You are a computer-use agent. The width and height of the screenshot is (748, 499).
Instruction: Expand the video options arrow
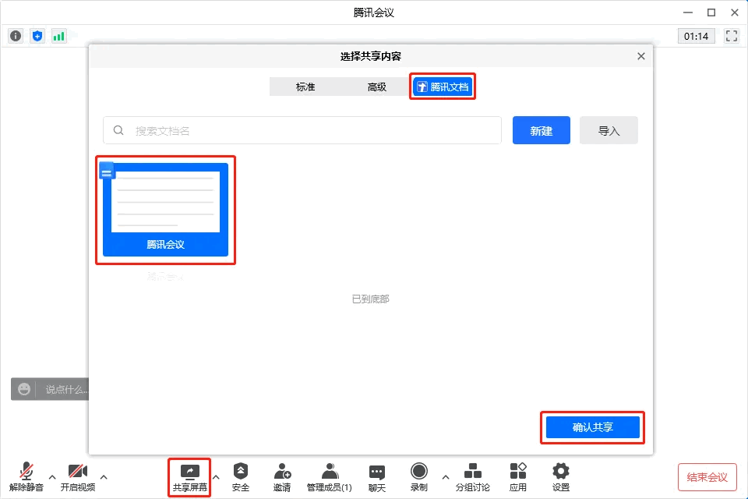coord(104,477)
